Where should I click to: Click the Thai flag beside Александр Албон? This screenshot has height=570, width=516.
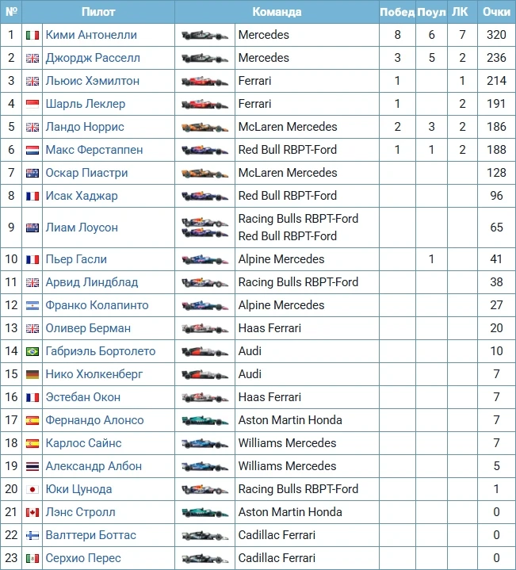click(x=32, y=466)
